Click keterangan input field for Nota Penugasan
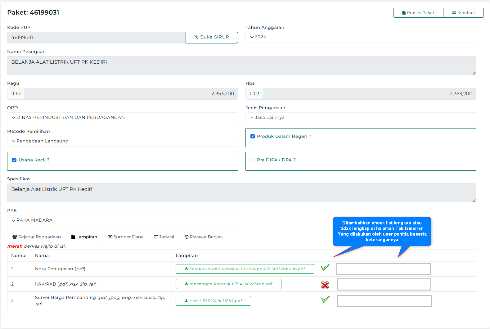This screenshot has width=490, height=329. pyautogui.click(x=383, y=269)
